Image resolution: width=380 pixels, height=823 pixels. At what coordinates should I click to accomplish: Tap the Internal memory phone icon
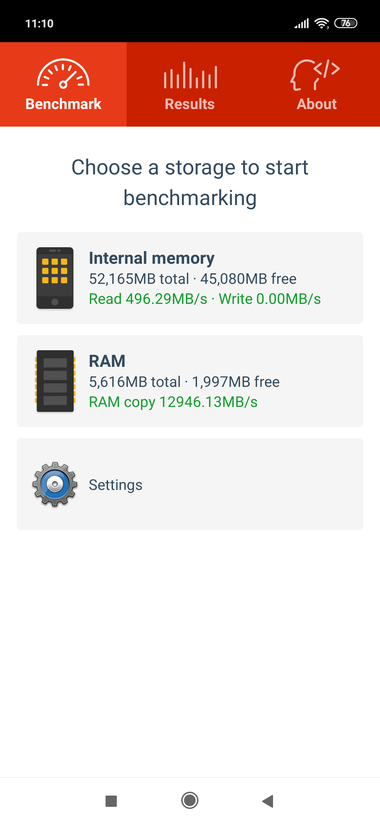[x=55, y=278]
